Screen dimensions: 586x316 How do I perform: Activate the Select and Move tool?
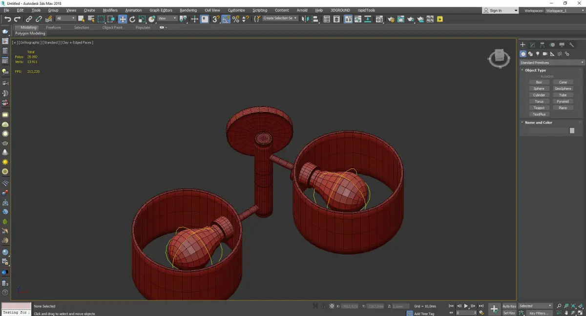[x=123, y=19]
